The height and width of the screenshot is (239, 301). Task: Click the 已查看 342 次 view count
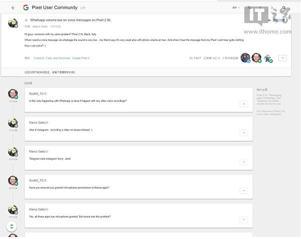pyautogui.click(x=212, y=58)
